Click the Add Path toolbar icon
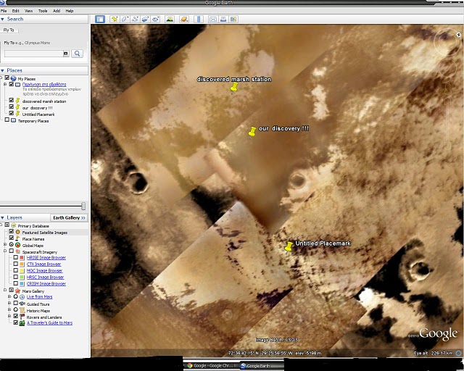 (135, 20)
